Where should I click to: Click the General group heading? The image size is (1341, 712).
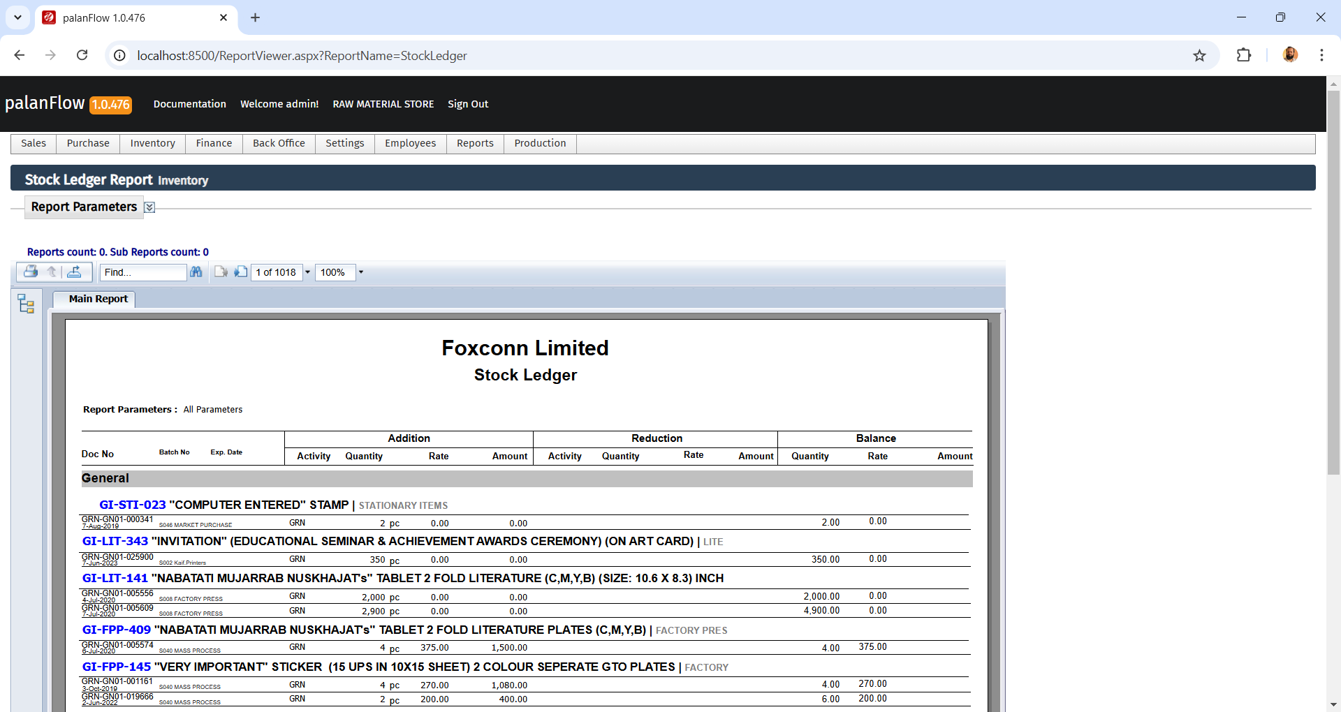(x=105, y=478)
